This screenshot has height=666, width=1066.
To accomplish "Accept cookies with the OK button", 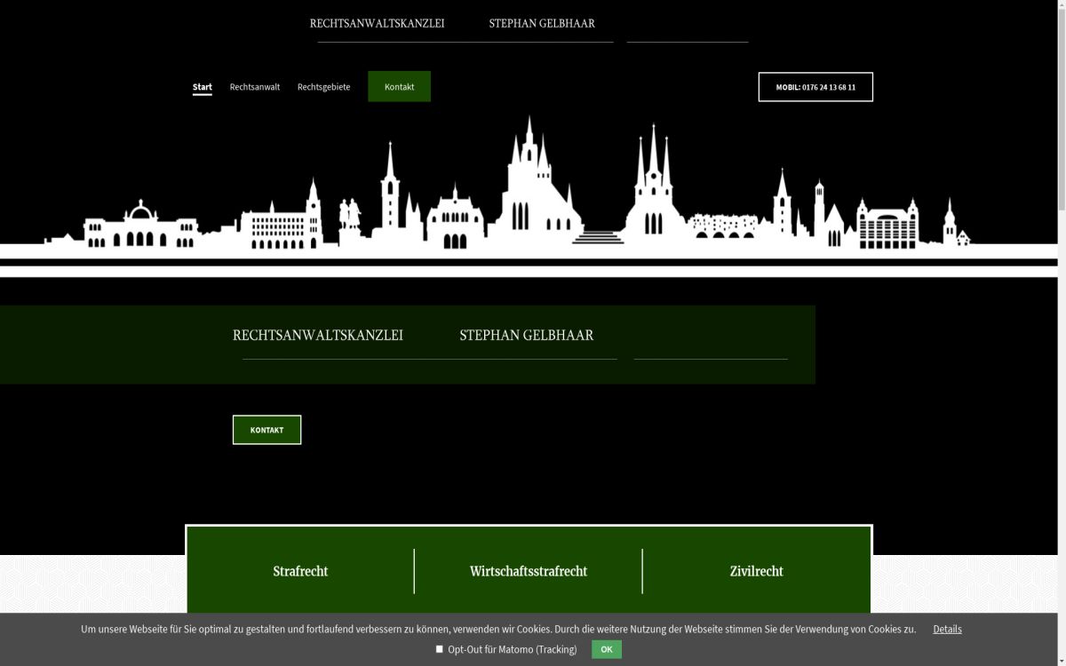I will (x=606, y=649).
